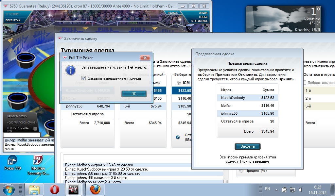Click the Kharkiv weather gadget

pos(284,19)
